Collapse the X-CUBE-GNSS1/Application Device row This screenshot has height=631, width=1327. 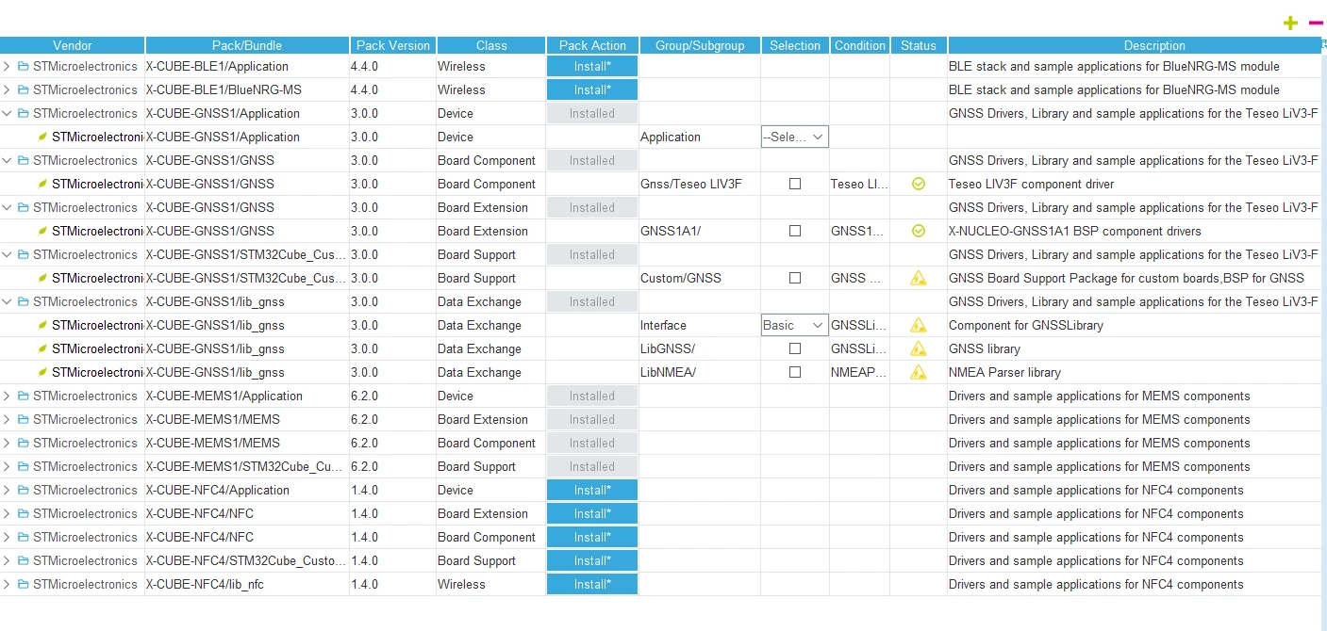pyautogui.click(x=8, y=113)
